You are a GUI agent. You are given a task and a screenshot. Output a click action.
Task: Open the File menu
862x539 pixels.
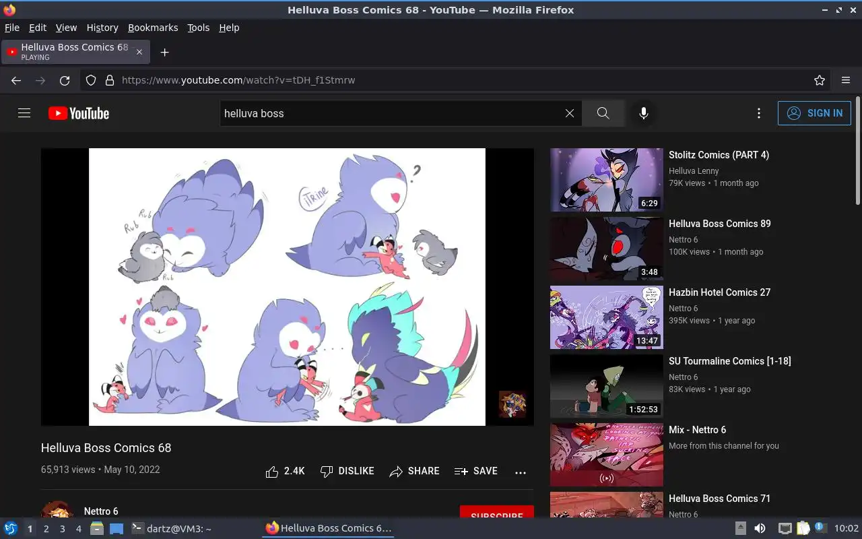(12, 28)
